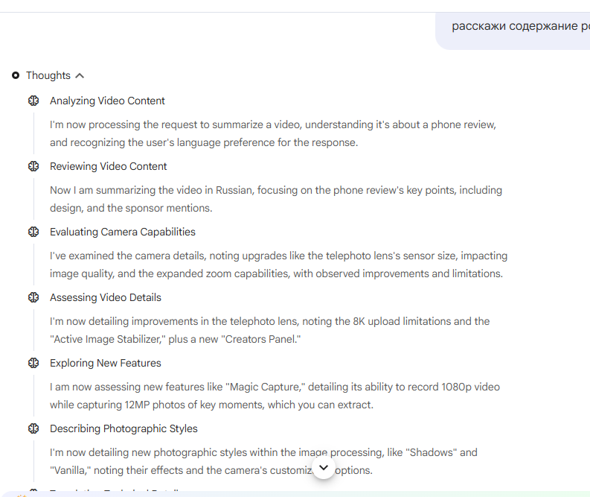This screenshot has height=497, width=590.
Task: Click brain icon beside Analyzing Video Content
Action: click(33, 101)
